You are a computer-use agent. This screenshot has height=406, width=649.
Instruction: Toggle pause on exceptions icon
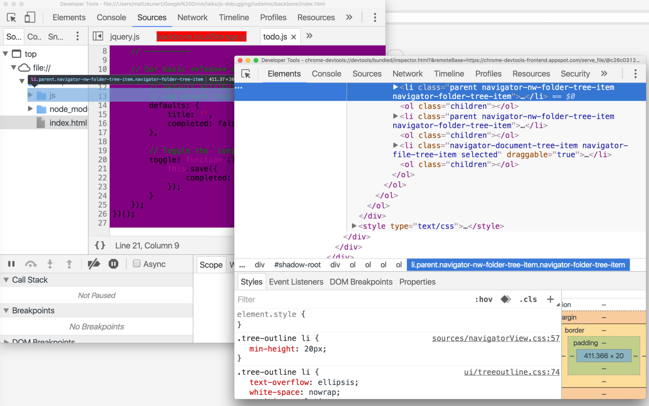pos(113,264)
